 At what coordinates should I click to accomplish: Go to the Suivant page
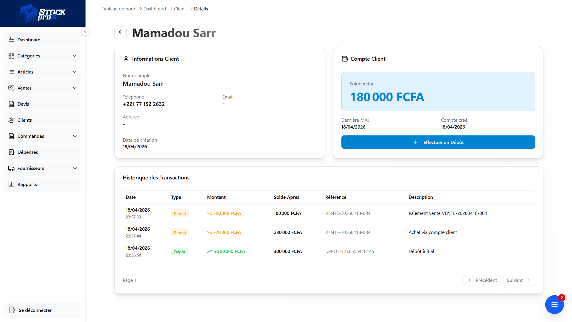(519, 280)
